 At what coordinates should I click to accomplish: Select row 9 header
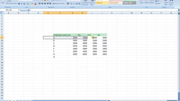[x=2, y=38]
